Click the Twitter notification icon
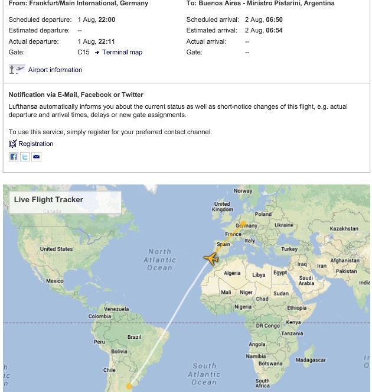 [x=25, y=157]
